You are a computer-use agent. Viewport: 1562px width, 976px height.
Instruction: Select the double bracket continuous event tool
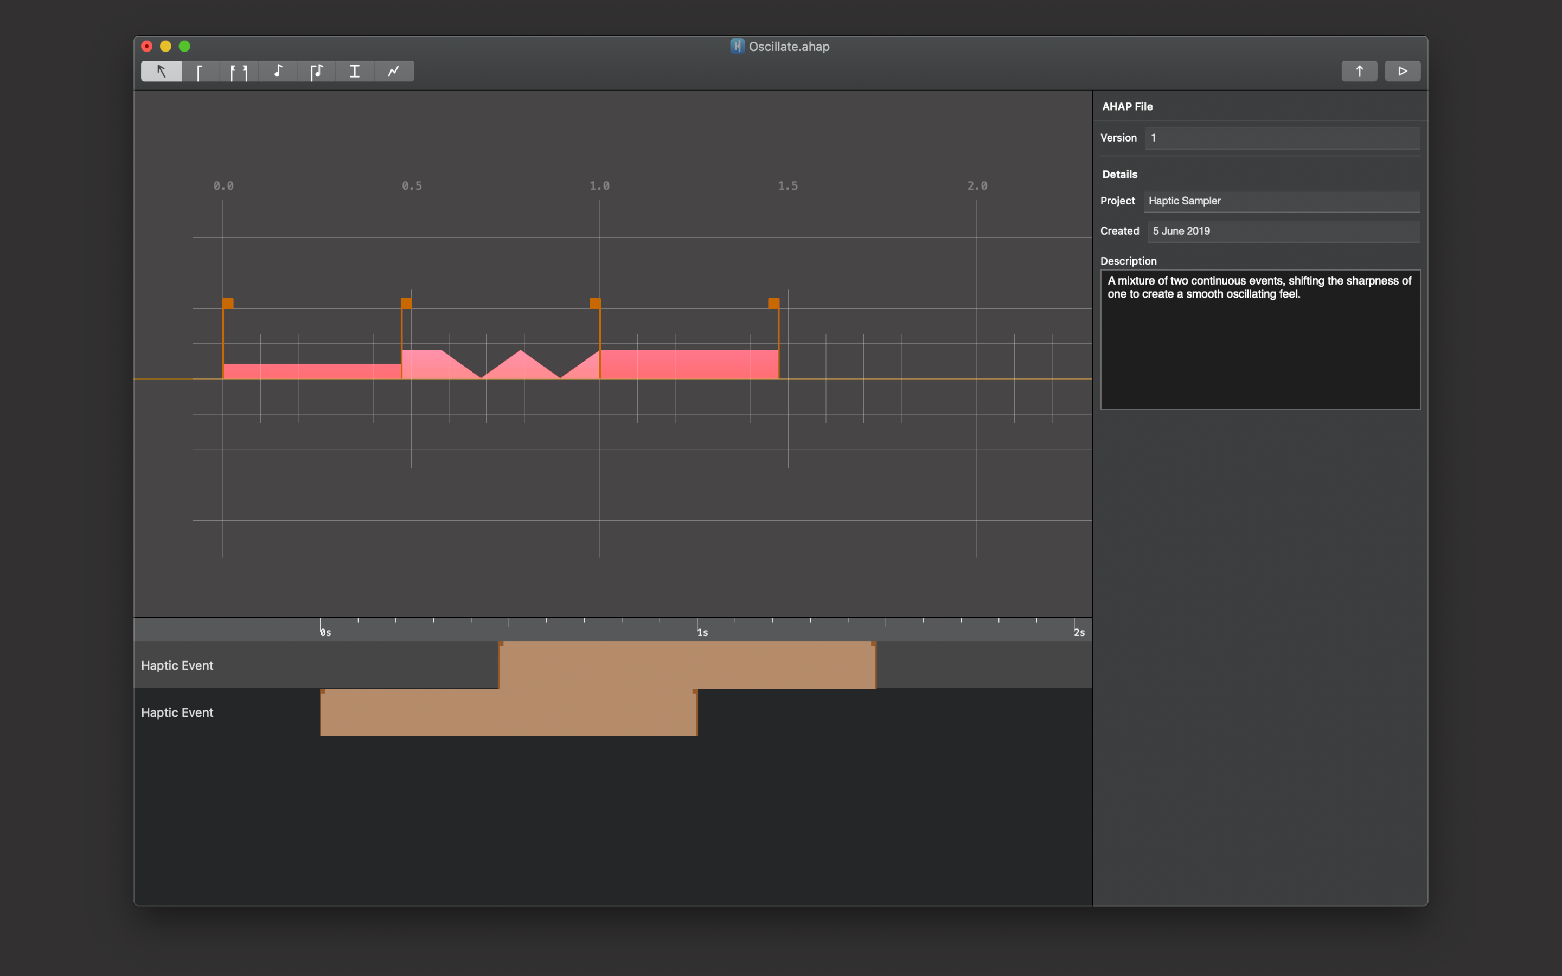239,71
